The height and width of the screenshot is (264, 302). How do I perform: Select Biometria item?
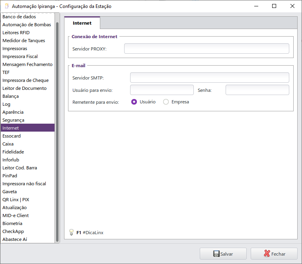27,223
